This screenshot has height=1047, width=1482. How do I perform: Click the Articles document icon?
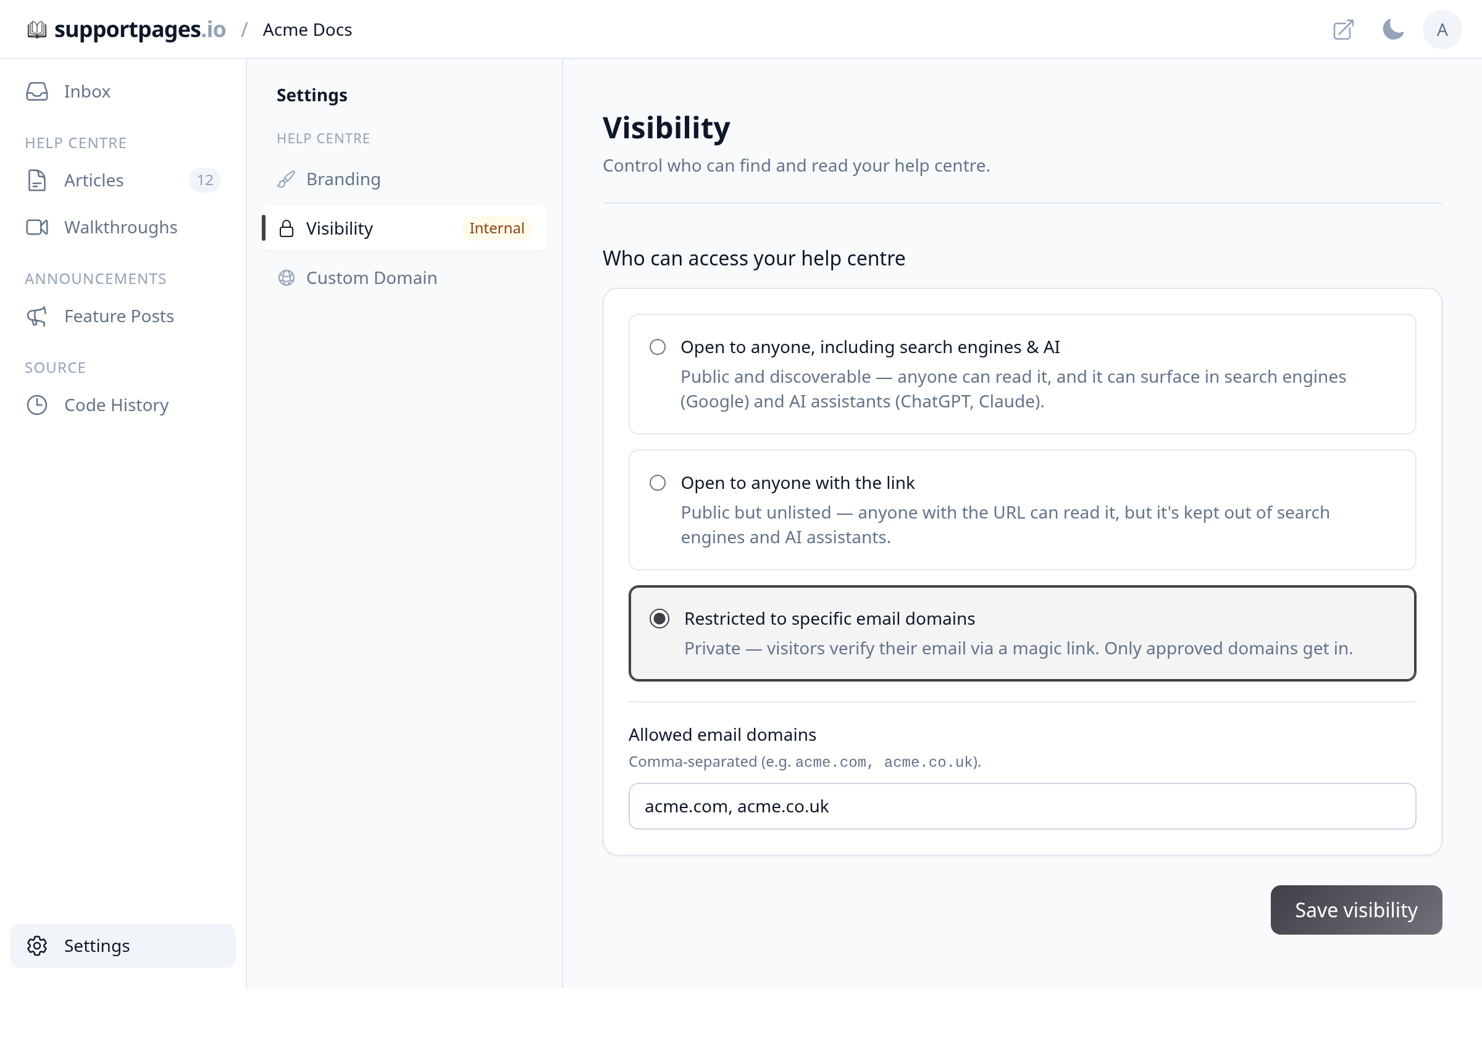pos(37,181)
